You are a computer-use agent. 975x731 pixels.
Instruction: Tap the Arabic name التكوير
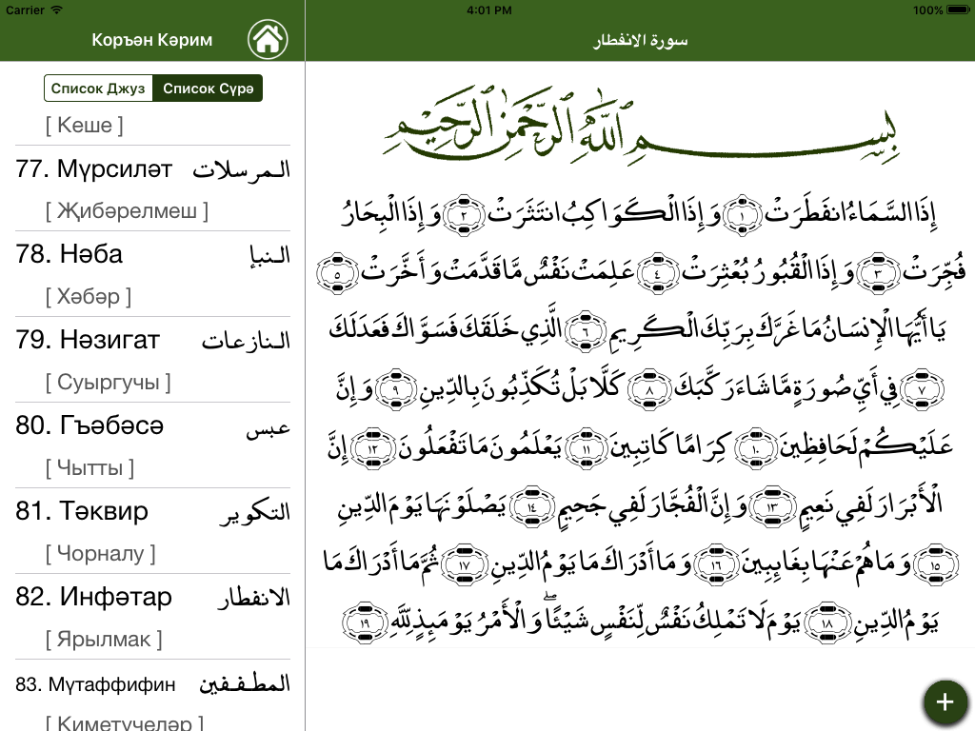(x=255, y=513)
